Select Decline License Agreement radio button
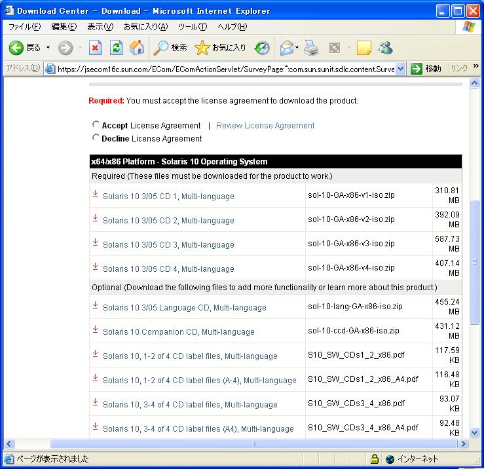This screenshot has height=469, width=484. [96, 138]
